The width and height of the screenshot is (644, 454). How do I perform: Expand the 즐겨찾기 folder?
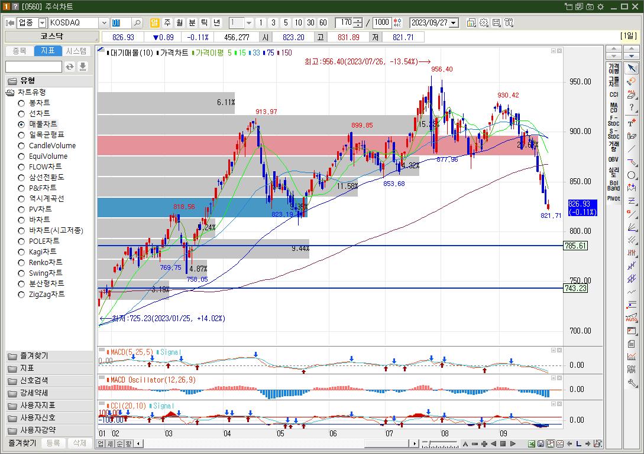click(x=49, y=356)
